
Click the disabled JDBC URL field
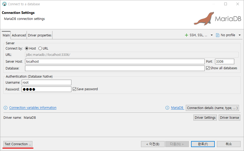[x=132, y=55]
